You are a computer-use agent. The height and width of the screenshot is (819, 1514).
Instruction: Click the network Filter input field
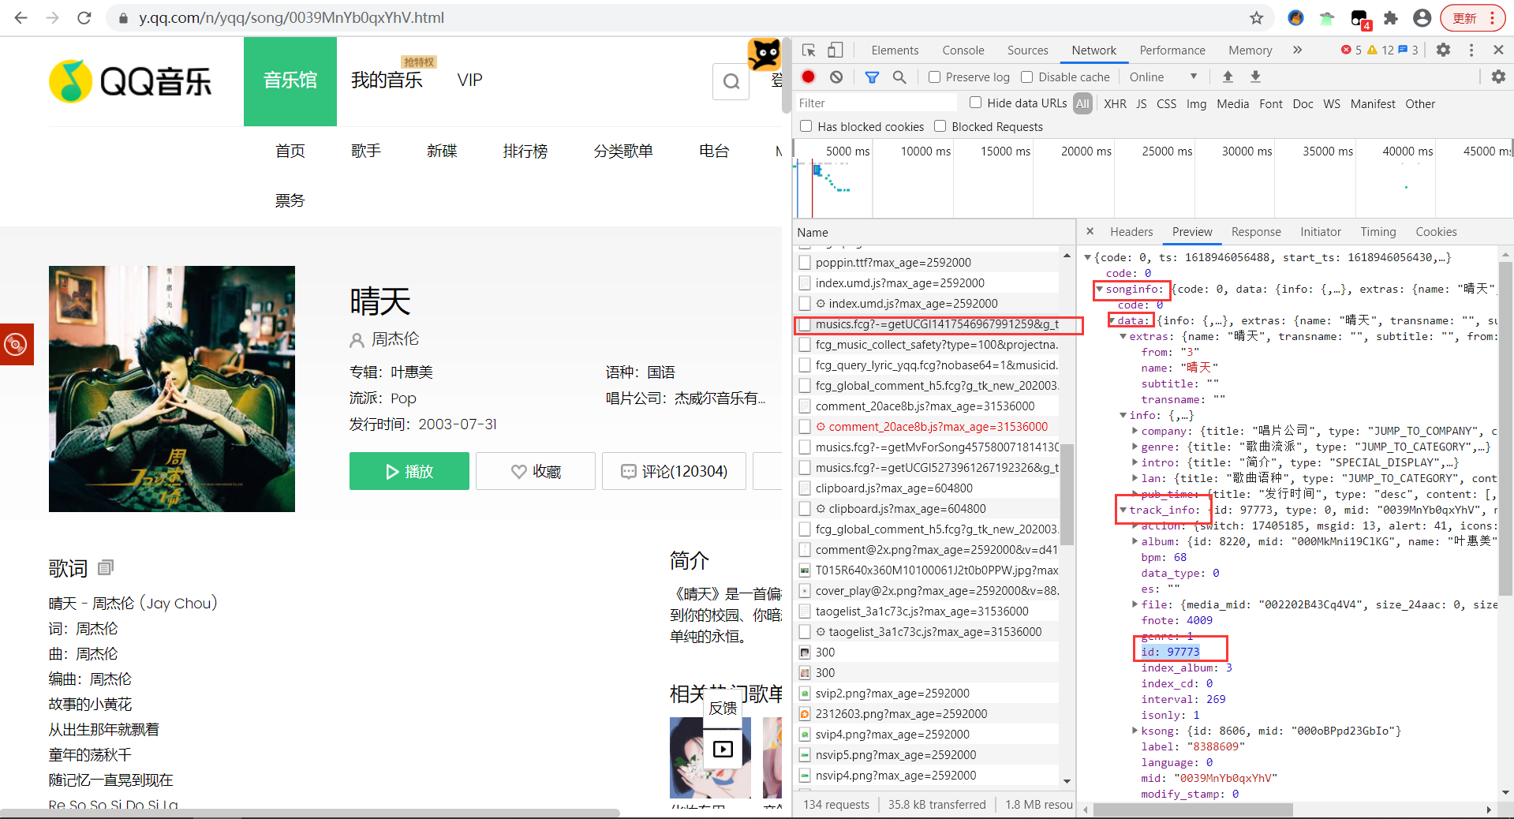[876, 103]
